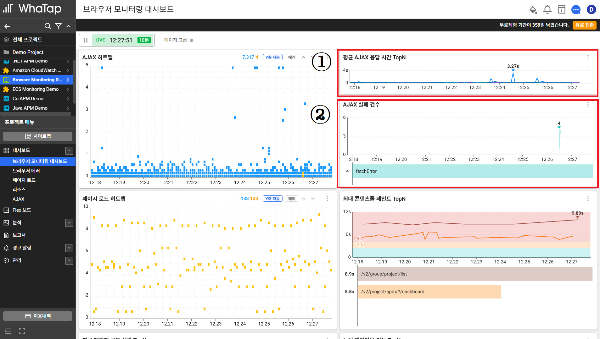This screenshot has height=339, width=600.
Task: Open the release notes calendar icon
Action: (562, 10)
